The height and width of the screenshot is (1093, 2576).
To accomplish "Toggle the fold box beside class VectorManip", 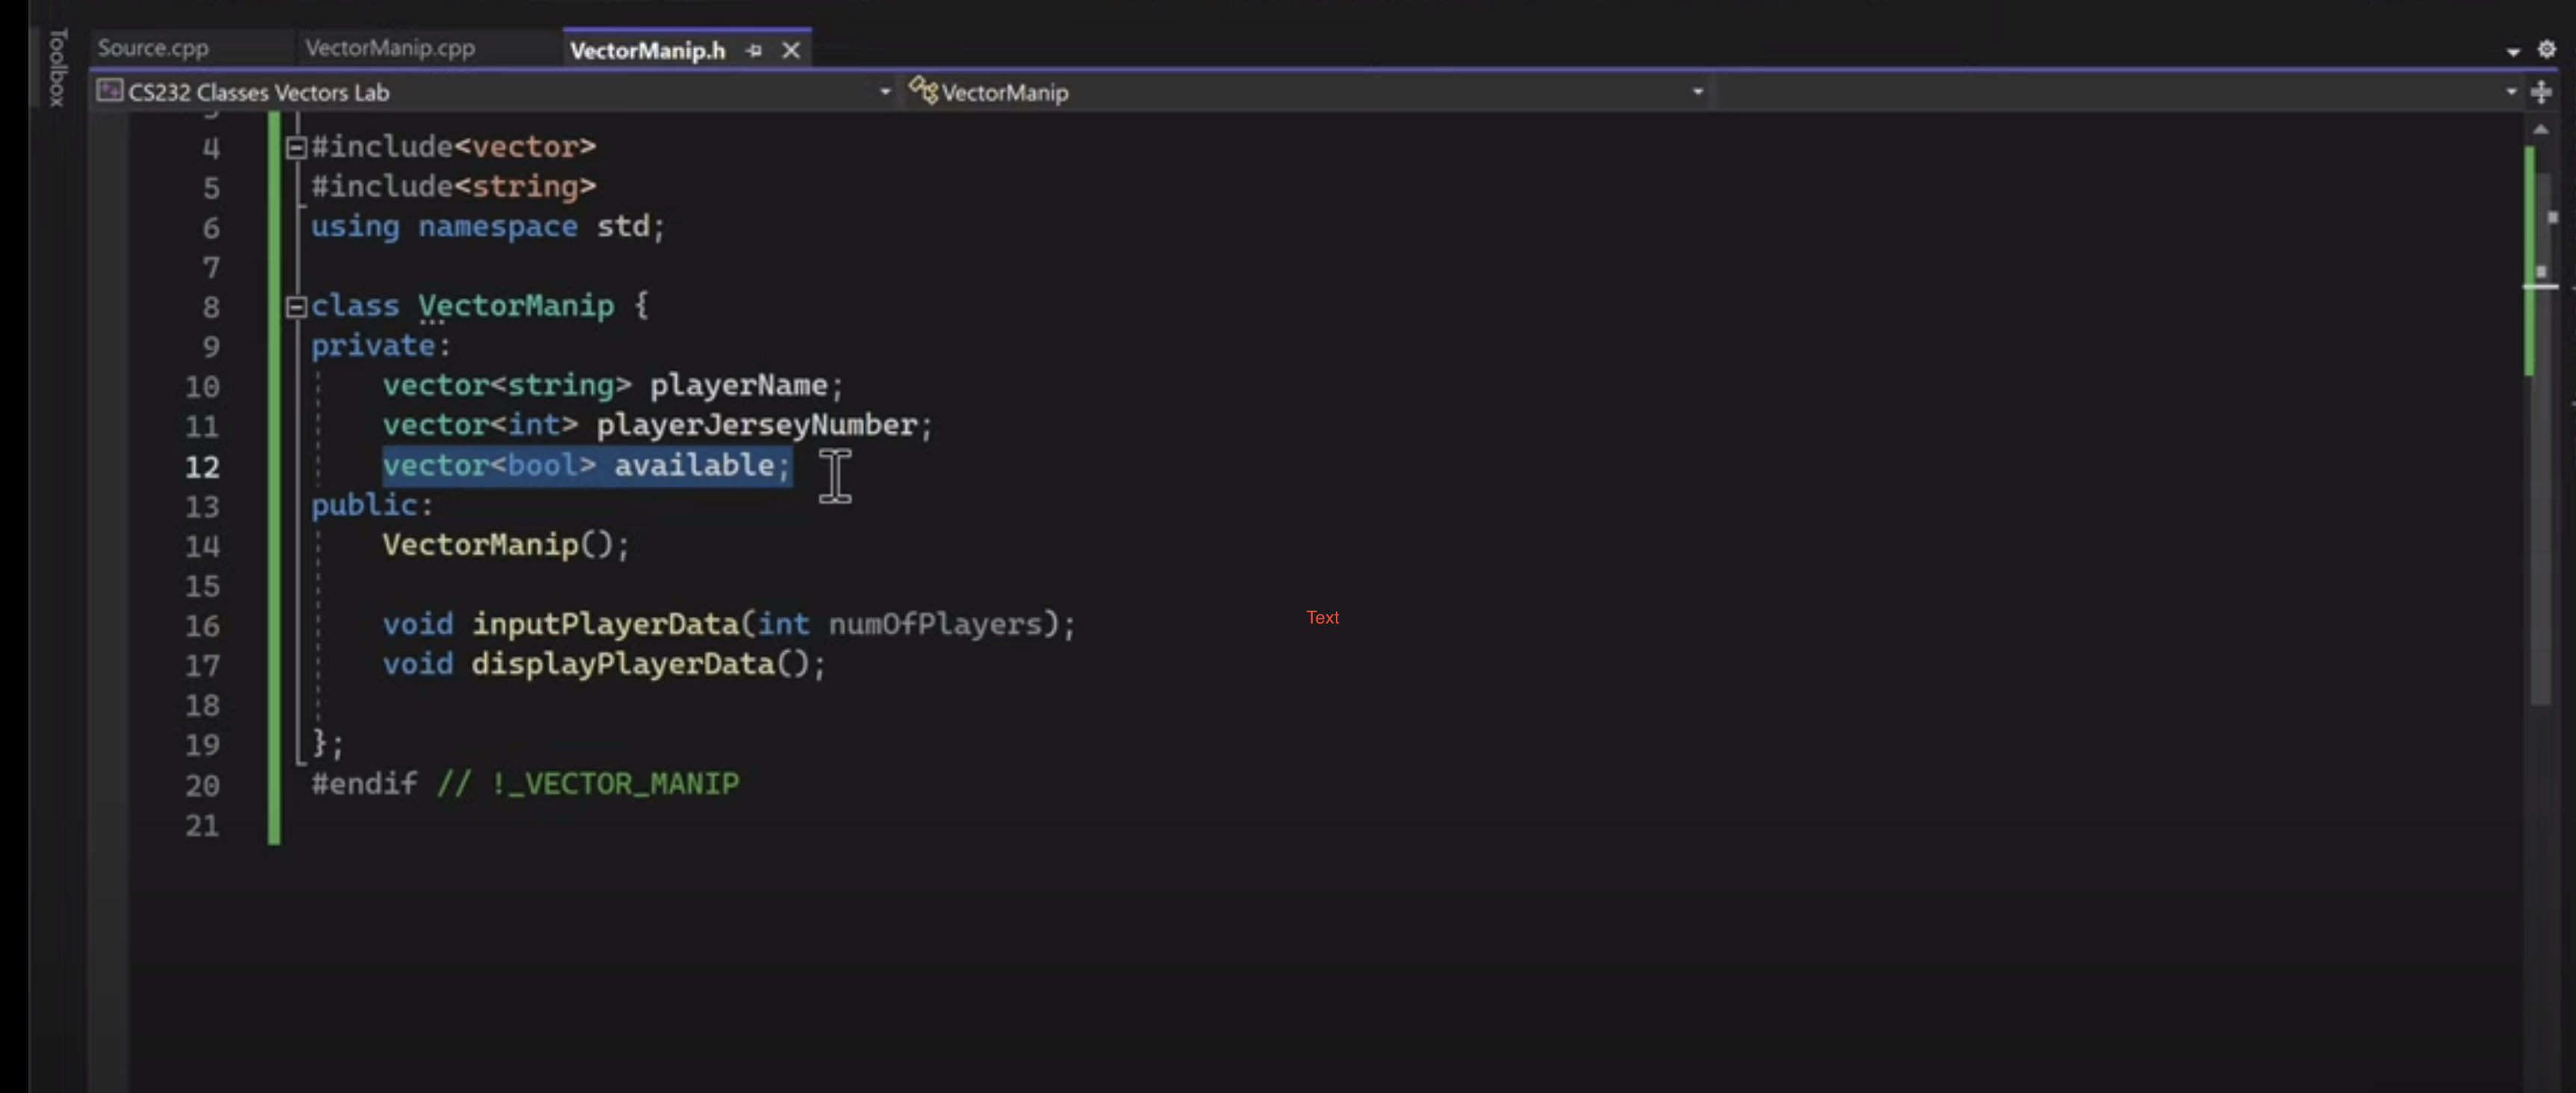I will click(296, 307).
